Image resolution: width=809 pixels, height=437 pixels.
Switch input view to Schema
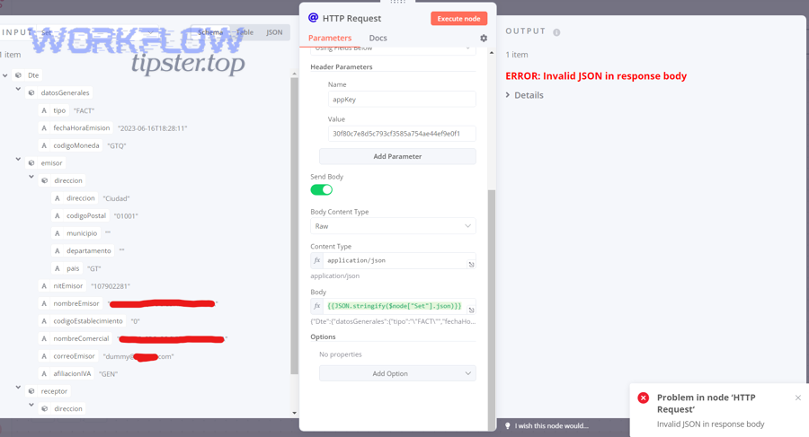(210, 32)
